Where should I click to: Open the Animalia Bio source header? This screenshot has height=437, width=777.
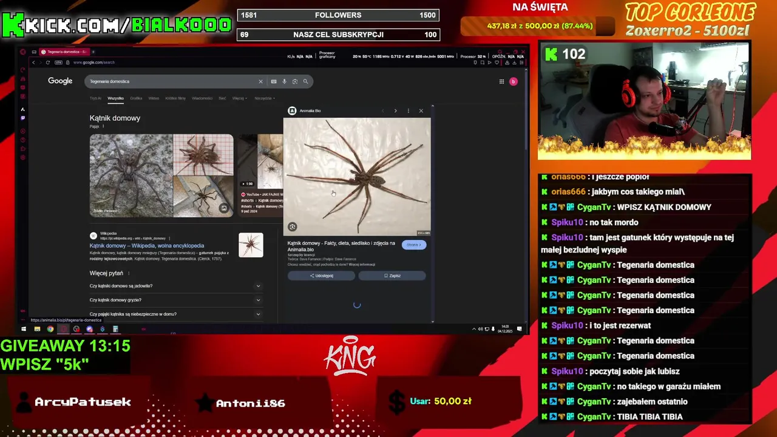point(305,110)
